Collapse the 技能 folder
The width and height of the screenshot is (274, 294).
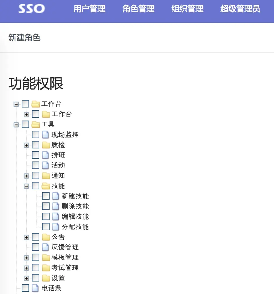(26, 186)
